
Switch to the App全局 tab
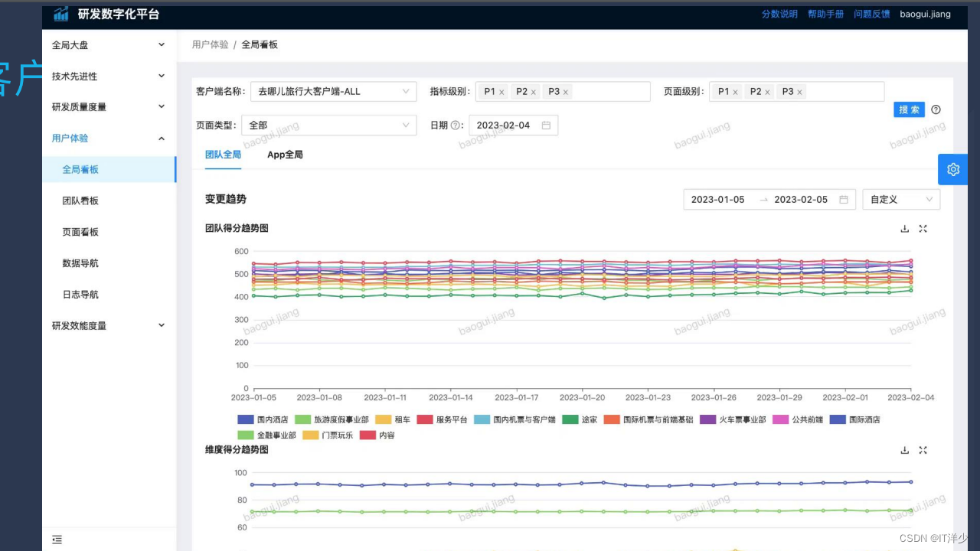(x=285, y=155)
